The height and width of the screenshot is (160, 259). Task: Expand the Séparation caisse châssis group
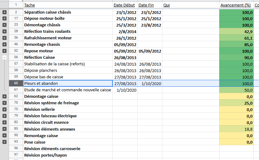[4, 12]
